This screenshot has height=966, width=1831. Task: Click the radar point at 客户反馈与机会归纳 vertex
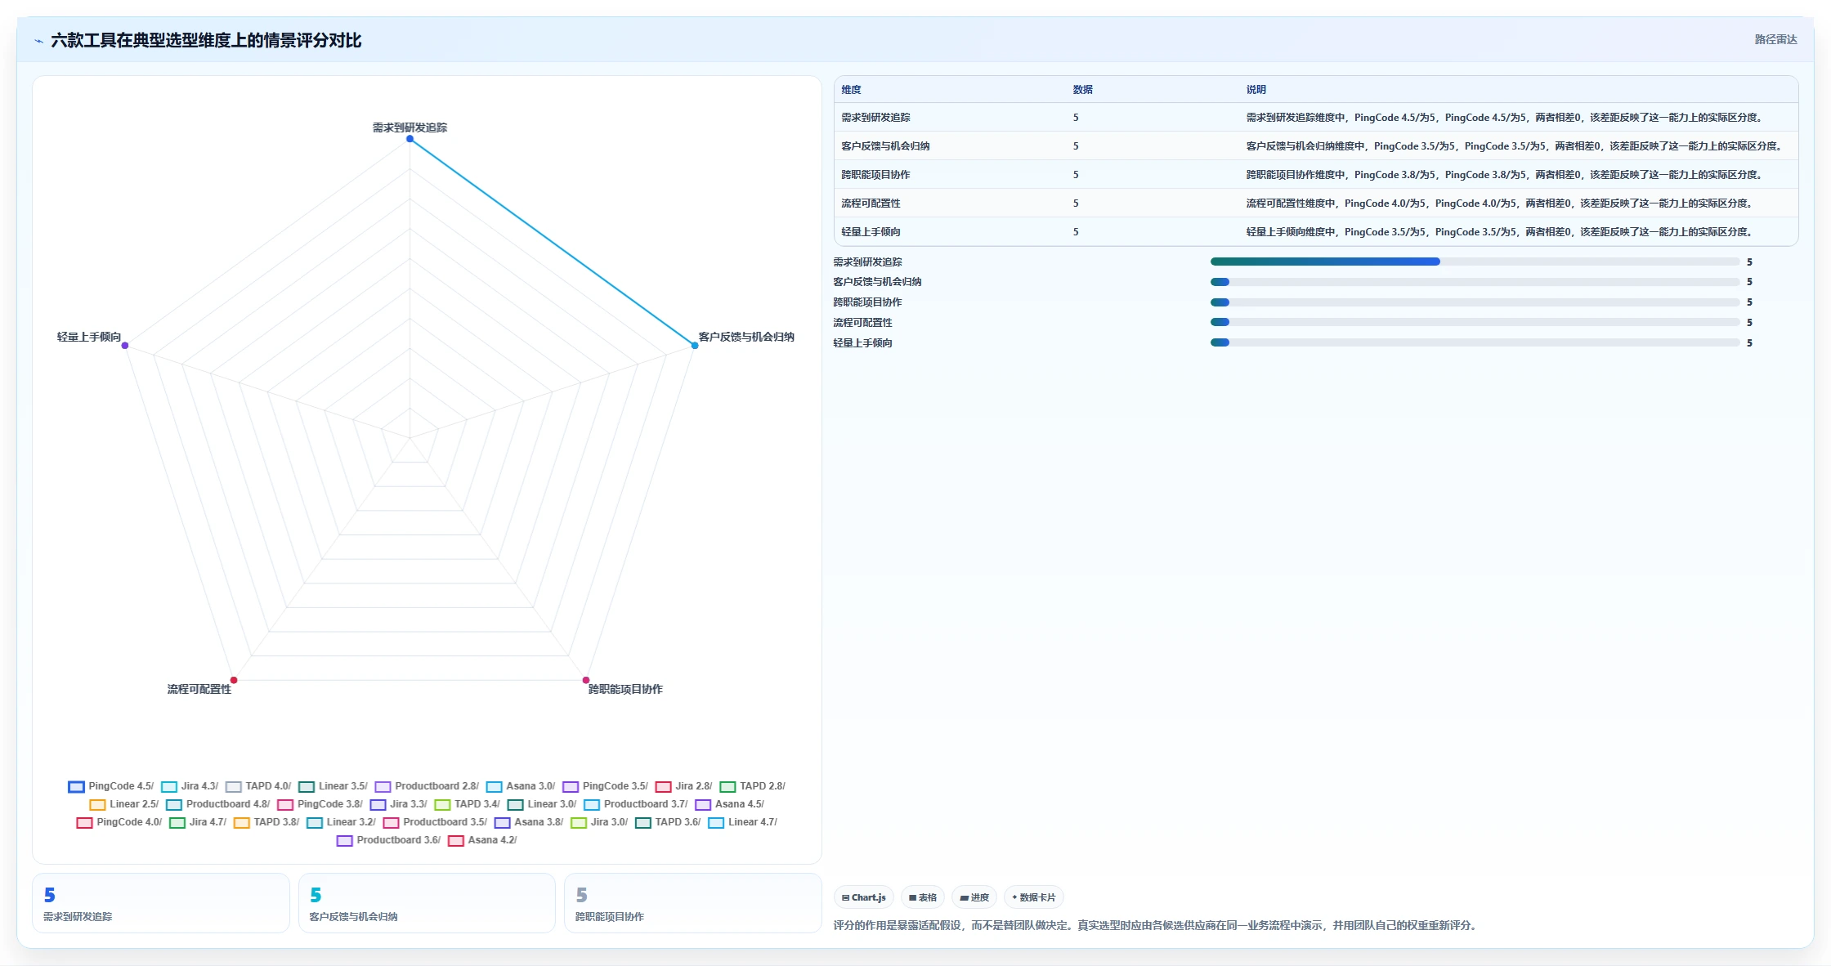click(x=695, y=346)
